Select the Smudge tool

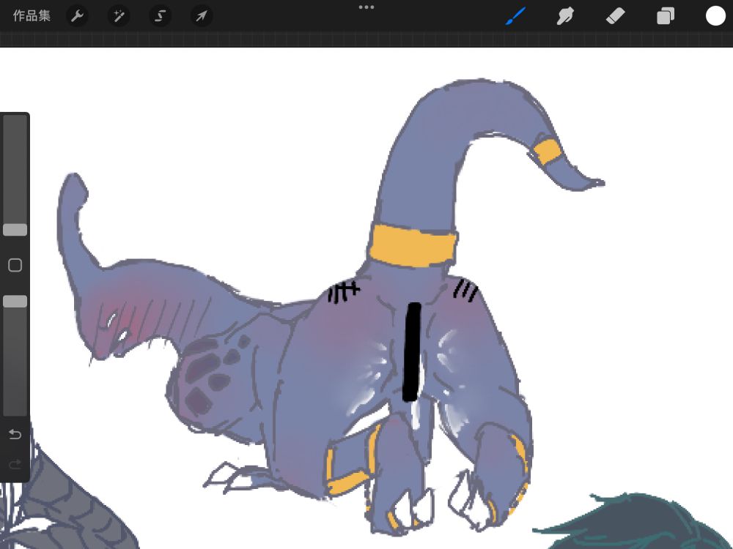pyautogui.click(x=565, y=16)
